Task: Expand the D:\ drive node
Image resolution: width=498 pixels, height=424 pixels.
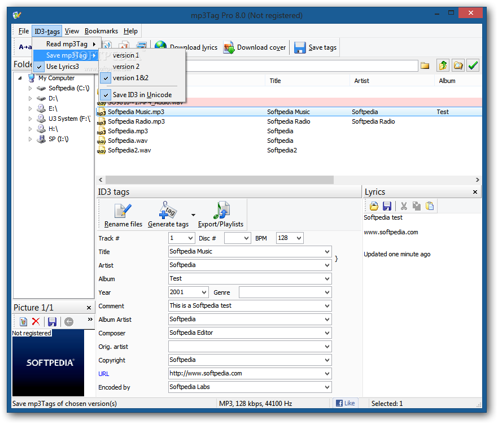Action: point(30,98)
